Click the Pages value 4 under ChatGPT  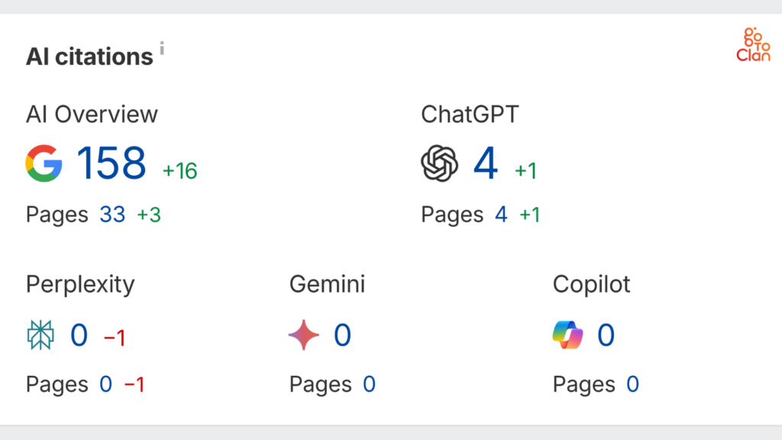tap(500, 215)
